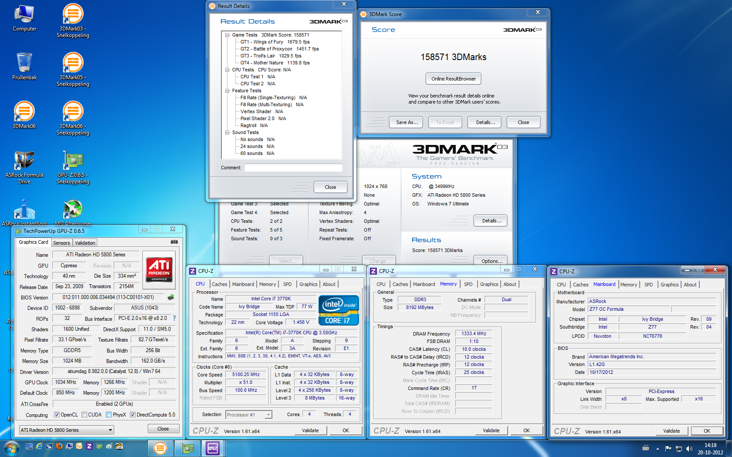Select the GT1 - Wings of Fury row
Screen dimensions: 732x457
pos(275,42)
